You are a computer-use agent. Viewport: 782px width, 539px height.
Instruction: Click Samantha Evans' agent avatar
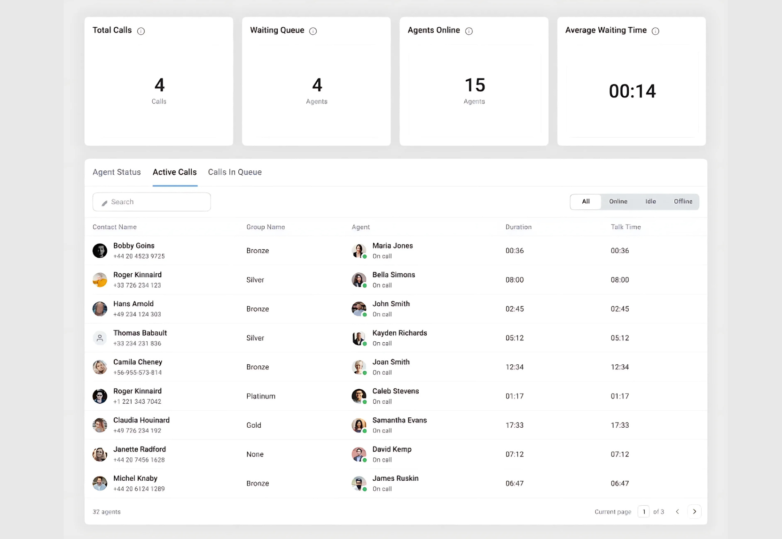(x=360, y=425)
